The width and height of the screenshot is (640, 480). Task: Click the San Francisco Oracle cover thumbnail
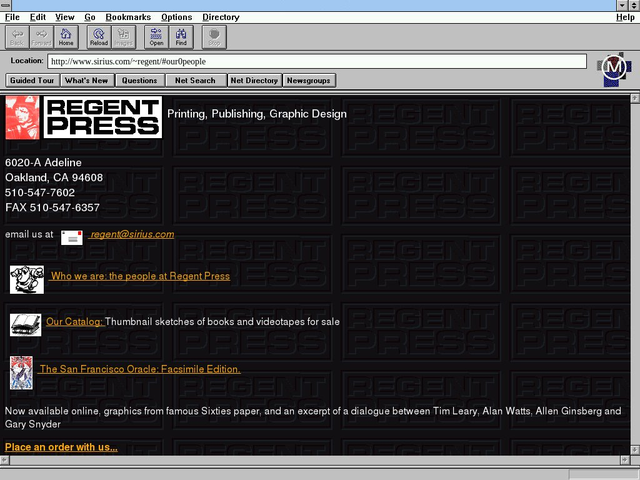click(x=21, y=373)
